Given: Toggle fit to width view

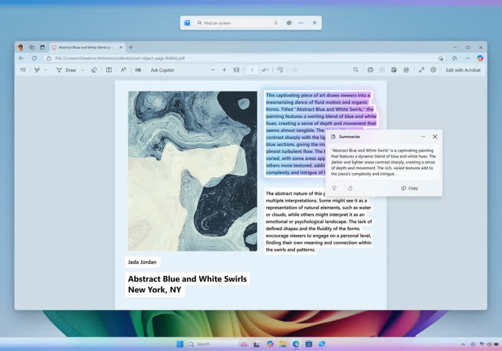Looking at the screenshot, I should [237, 70].
